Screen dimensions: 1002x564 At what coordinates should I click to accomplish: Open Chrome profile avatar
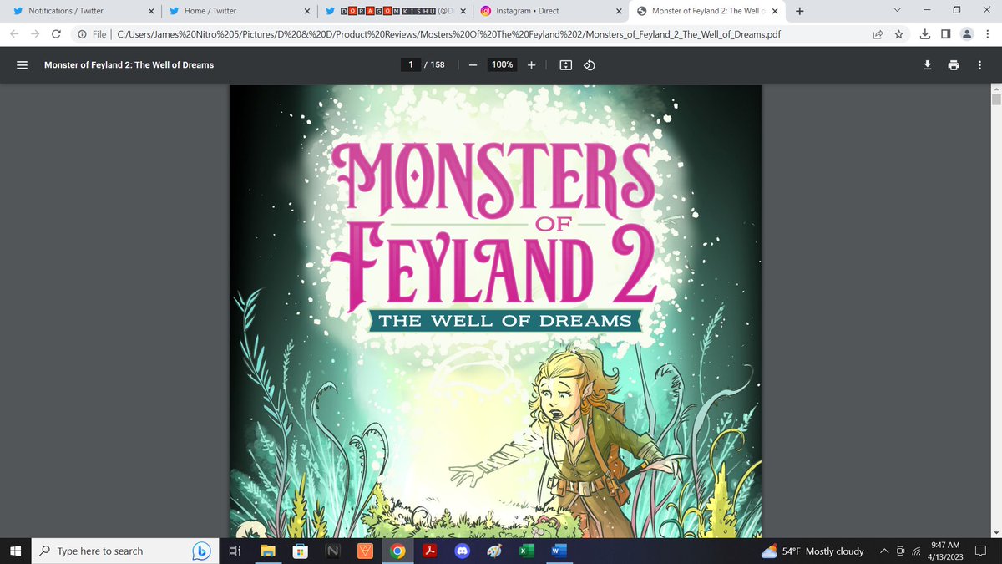point(966,34)
